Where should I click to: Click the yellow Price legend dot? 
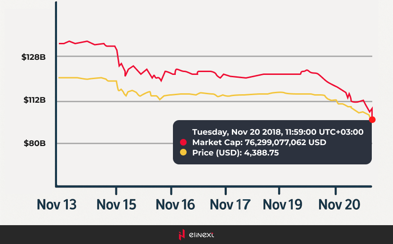coord(183,152)
